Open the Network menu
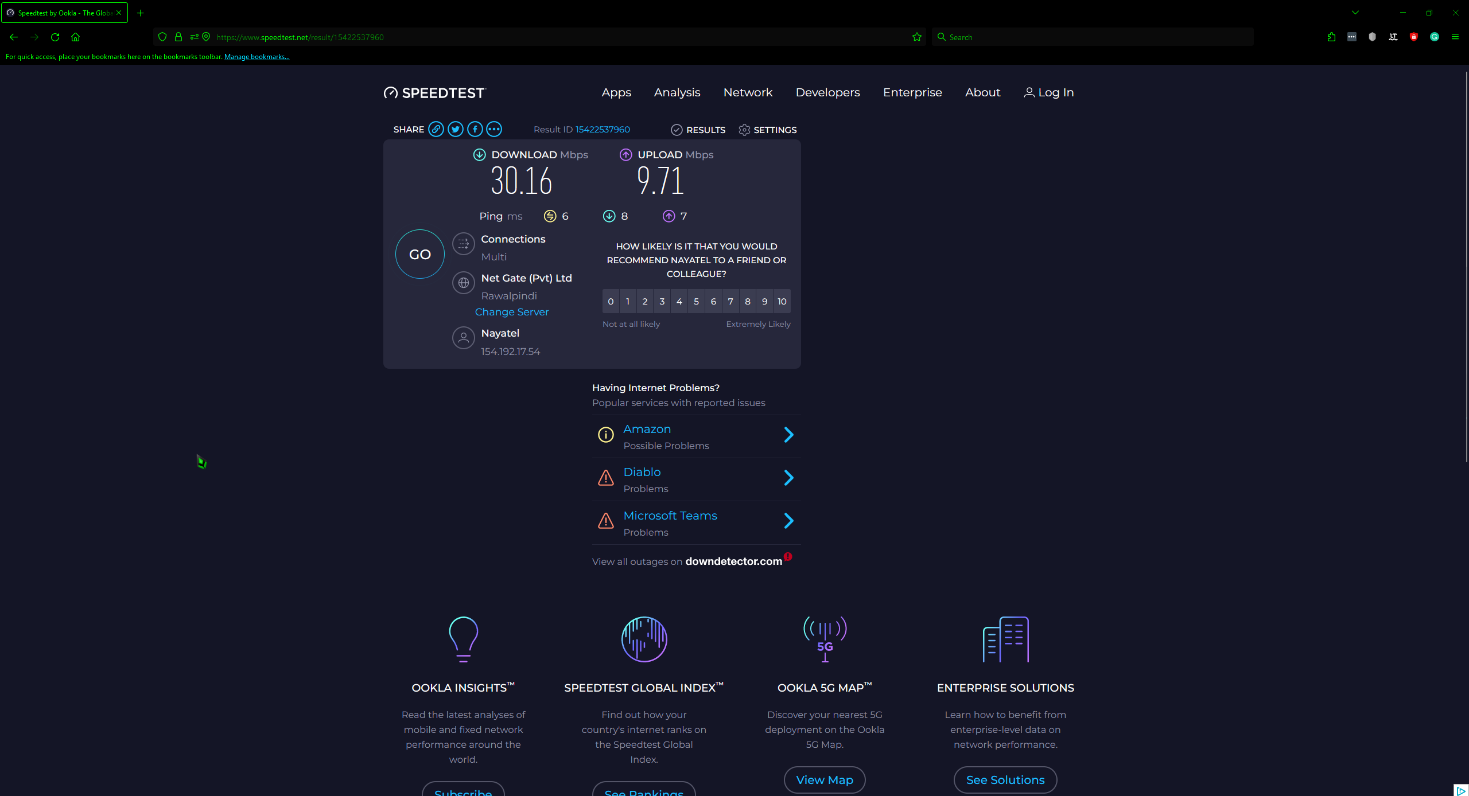The width and height of the screenshot is (1469, 796). pyautogui.click(x=748, y=92)
